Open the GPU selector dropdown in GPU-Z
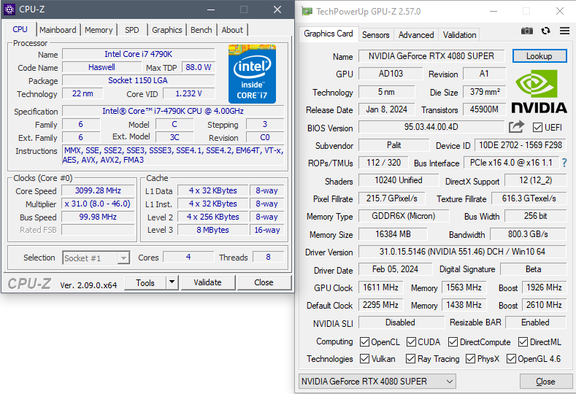 point(377,382)
